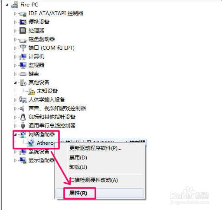Screen dimensions: 222x210
Task: Click the processor (处理器) chip icon
Action: point(23,31)
